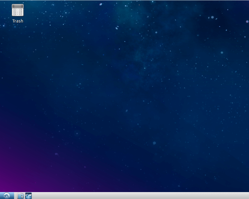Click the Trash text label

pyautogui.click(x=18, y=21)
